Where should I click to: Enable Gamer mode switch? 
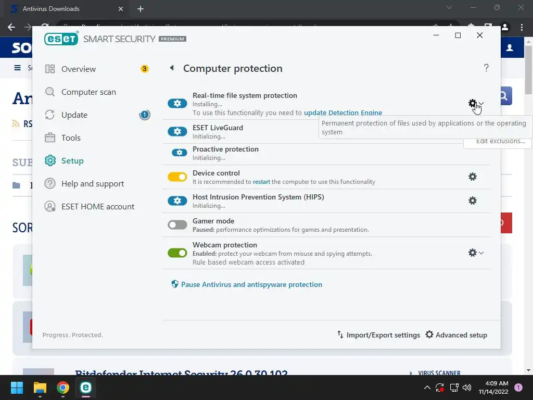pyautogui.click(x=177, y=225)
